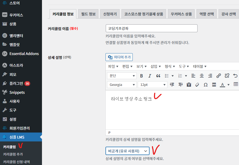Click the P element path in editor status bar
This screenshot has height=165, width=239.
coord(109,133)
